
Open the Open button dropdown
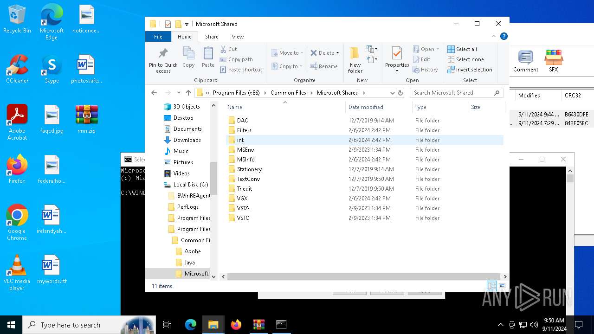[x=438, y=49]
